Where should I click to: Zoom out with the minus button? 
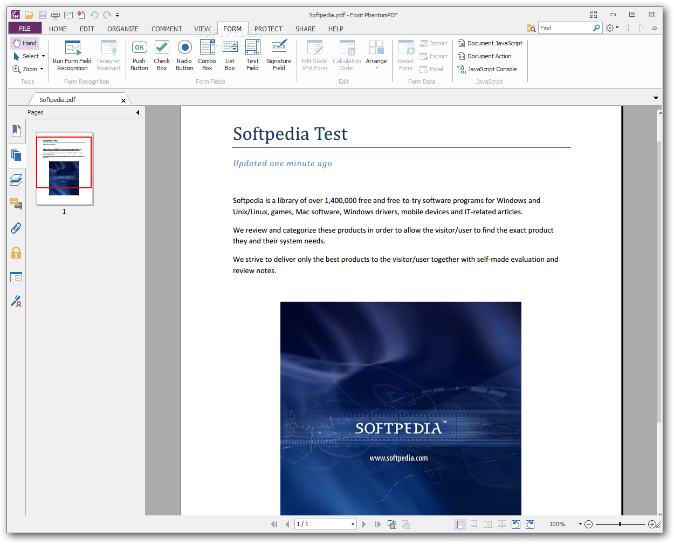point(588,524)
